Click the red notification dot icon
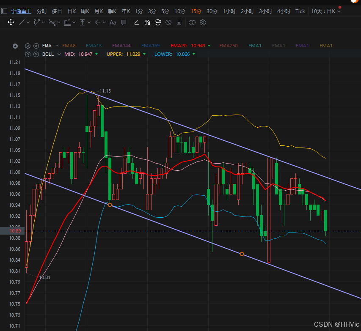 click(x=340, y=7)
